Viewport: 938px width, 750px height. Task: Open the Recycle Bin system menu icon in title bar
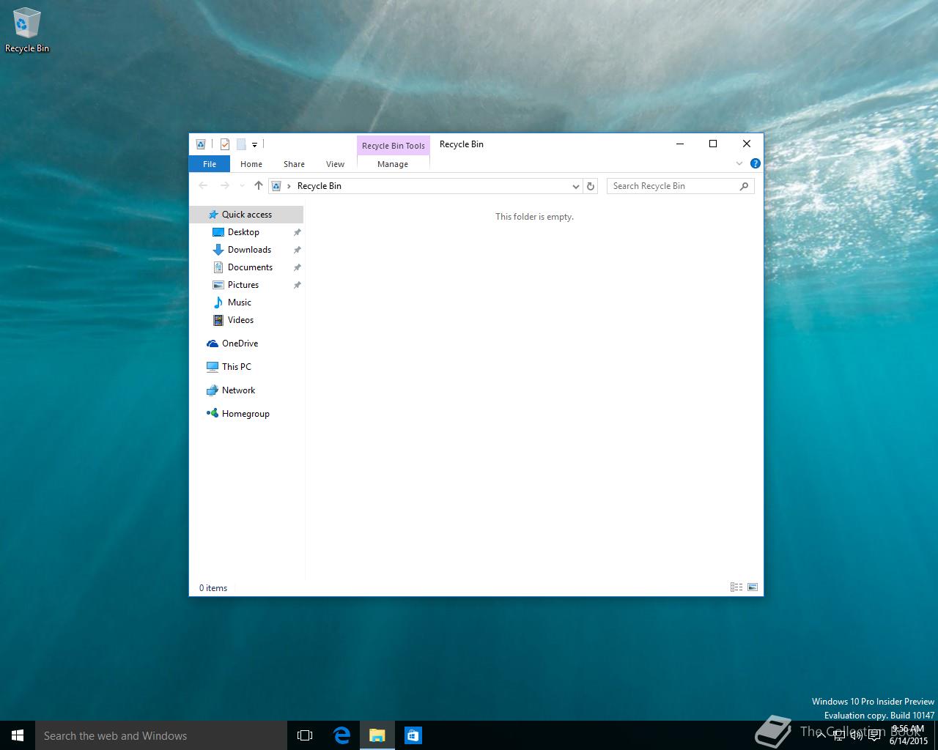click(x=201, y=144)
